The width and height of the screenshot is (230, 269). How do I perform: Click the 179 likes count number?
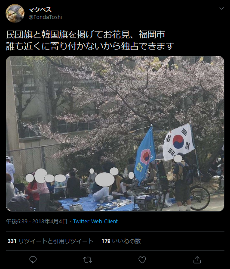click(x=106, y=241)
